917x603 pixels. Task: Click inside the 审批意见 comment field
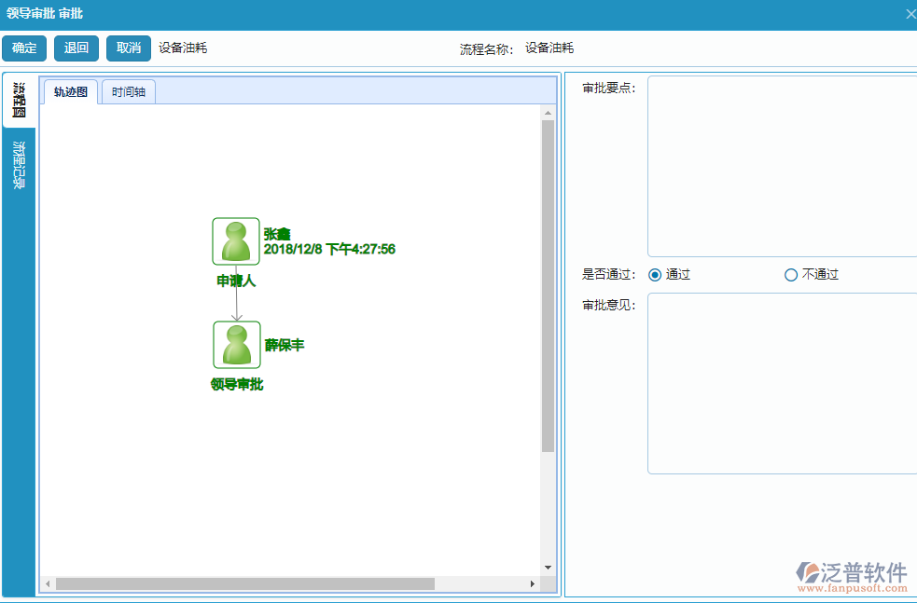[x=782, y=382]
